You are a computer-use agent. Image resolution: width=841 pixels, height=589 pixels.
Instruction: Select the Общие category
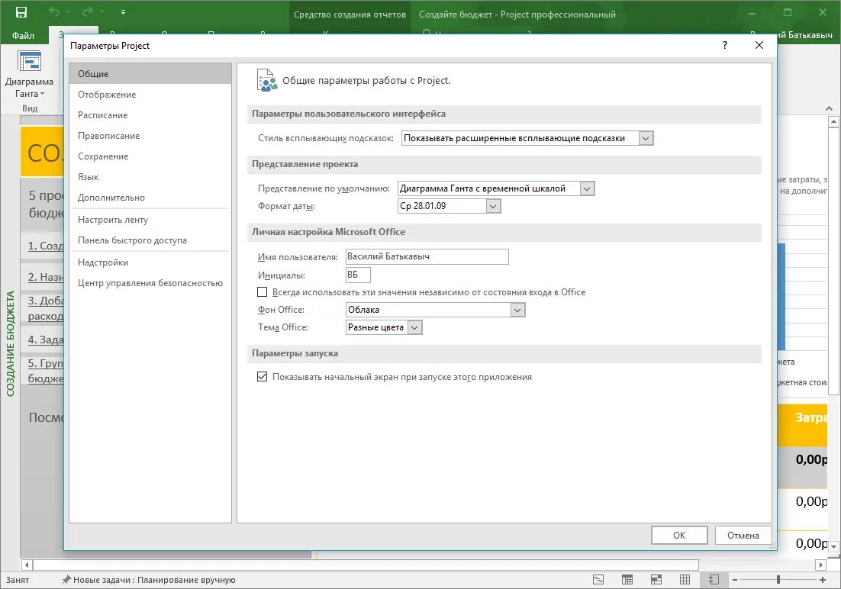pyautogui.click(x=150, y=73)
